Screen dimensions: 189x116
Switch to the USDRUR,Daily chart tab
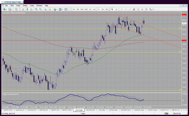pos(139,110)
